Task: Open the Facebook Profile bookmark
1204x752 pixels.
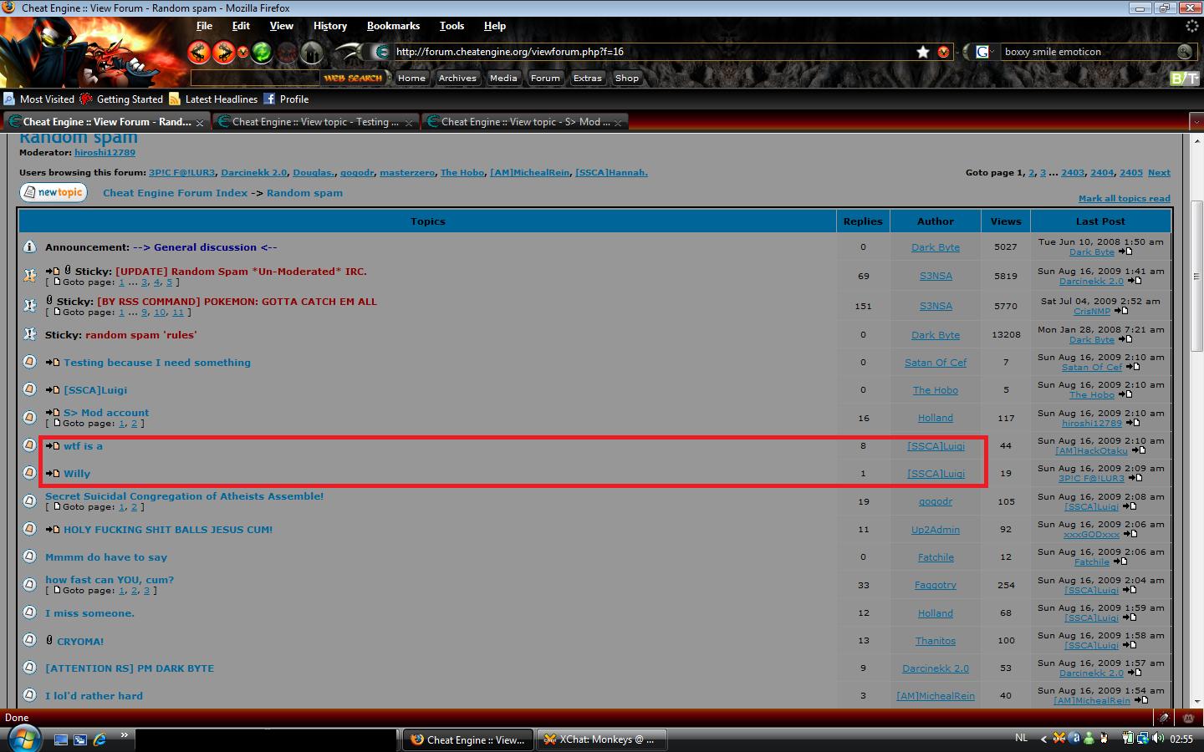Action: (286, 99)
